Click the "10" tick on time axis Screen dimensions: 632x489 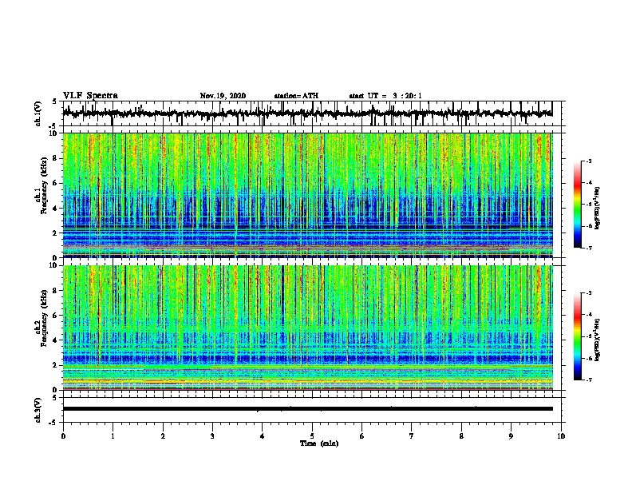[561, 436]
